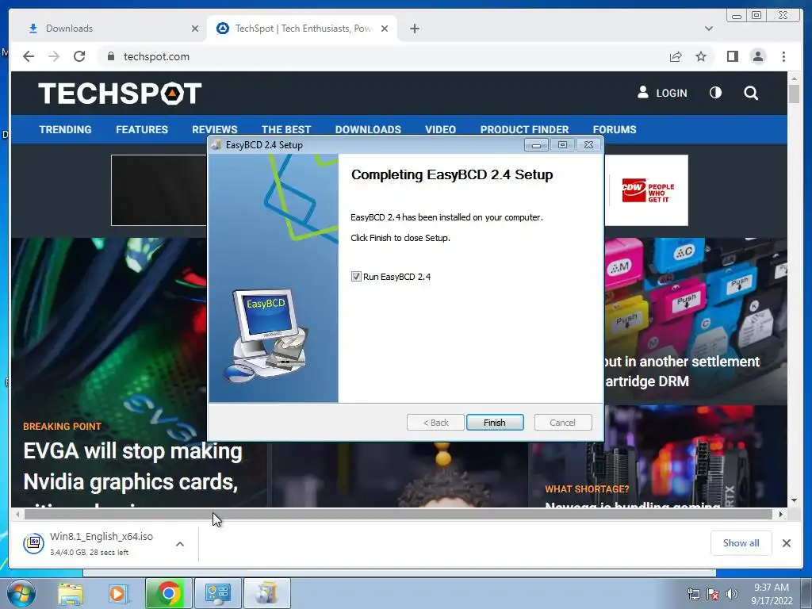Expand the download options chevron for the ISO
The height and width of the screenshot is (609, 812).
[180, 544]
